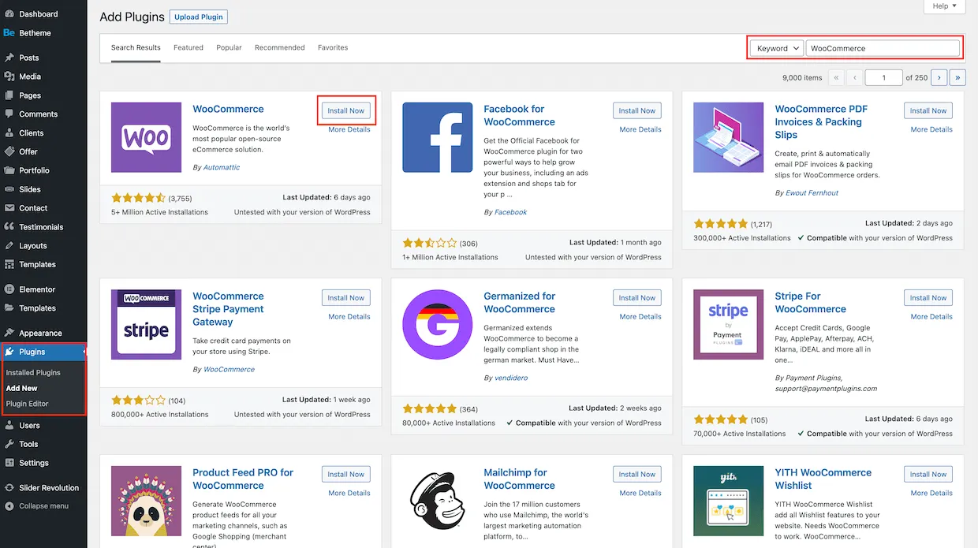The height and width of the screenshot is (548, 978).
Task: Open Installed Plugins submenu item
Action: [33, 372]
